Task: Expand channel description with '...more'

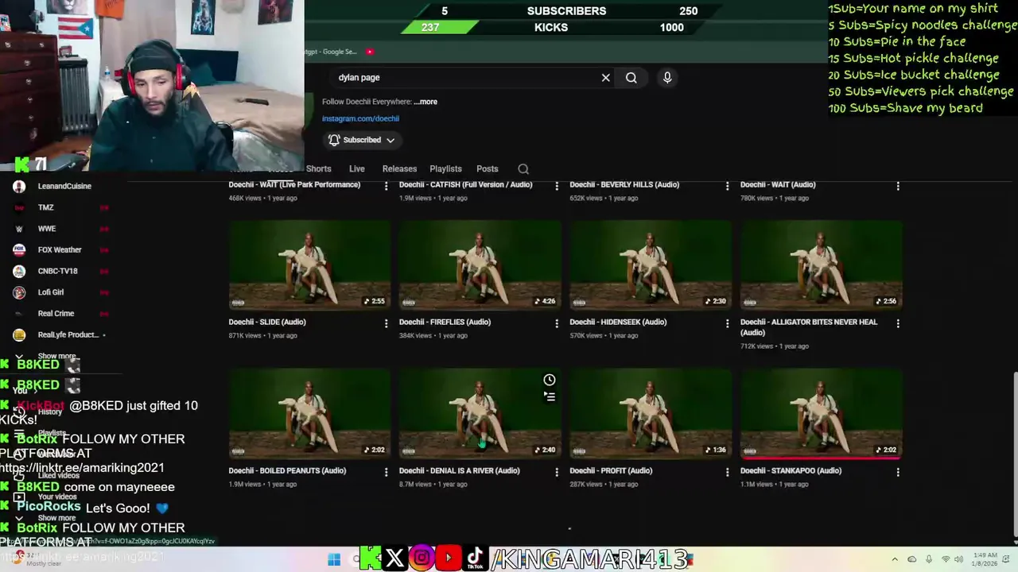Action: click(x=425, y=102)
